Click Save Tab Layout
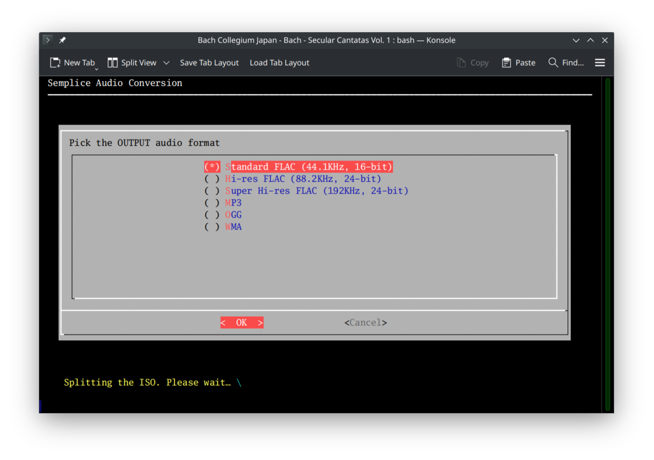 [x=209, y=62]
